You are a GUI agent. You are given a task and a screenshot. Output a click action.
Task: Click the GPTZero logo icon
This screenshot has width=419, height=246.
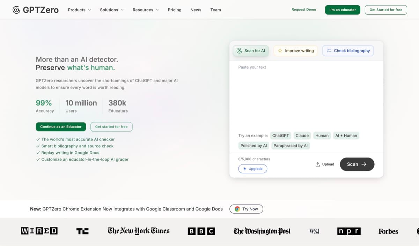pos(16,9)
